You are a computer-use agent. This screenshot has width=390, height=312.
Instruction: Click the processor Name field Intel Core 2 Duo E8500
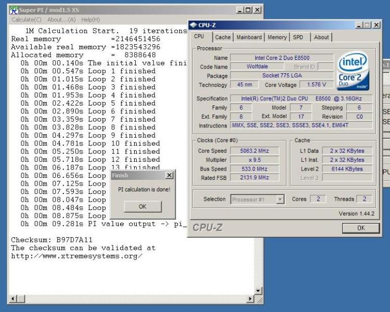(282, 58)
